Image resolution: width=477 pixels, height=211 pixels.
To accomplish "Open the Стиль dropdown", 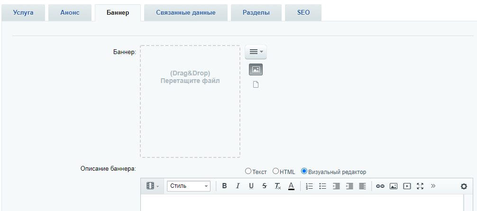I will click(x=189, y=186).
